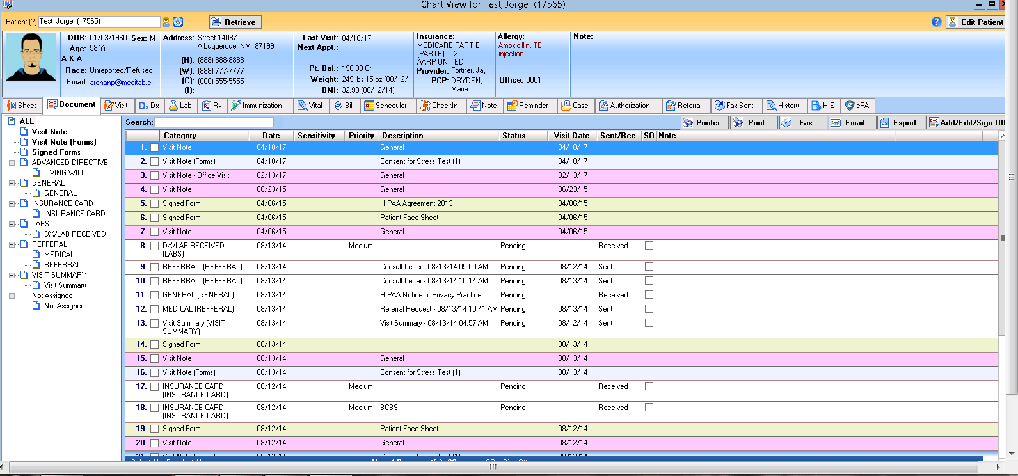Click 'Consult Letter - 08/13/14 05:00 AM' description
Screen dimensions: 1018x476
tap(434, 267)
